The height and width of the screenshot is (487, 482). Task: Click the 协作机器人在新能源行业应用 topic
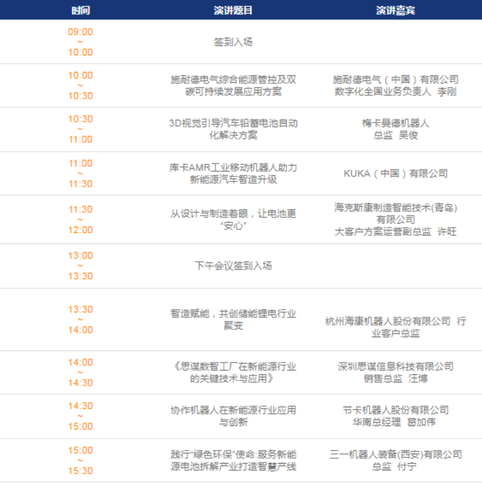[x=233, y=416]
